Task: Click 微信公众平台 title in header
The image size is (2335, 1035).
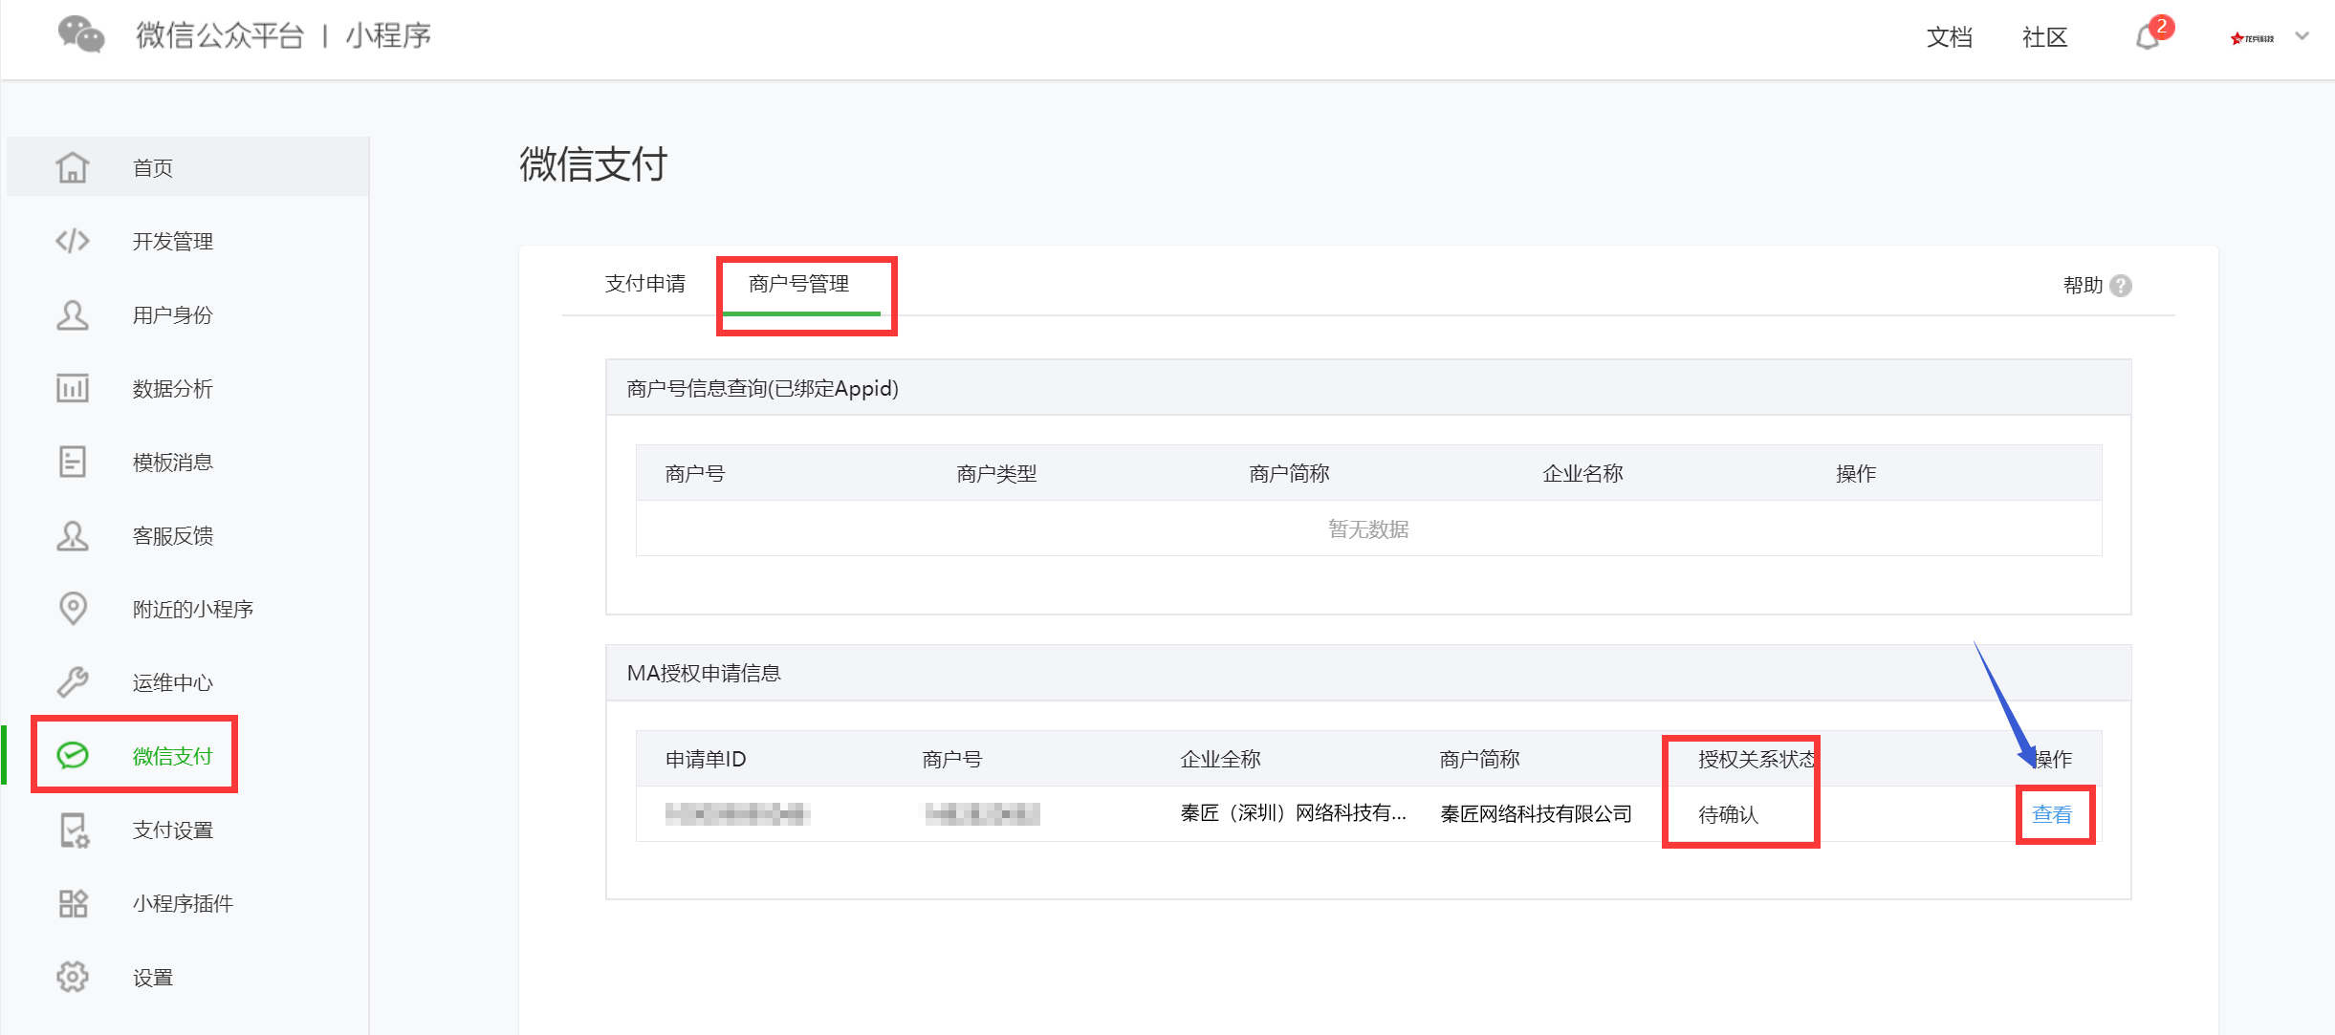Action: 220,35
